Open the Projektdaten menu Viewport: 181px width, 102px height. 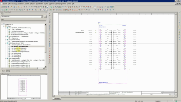click(39, 4)
